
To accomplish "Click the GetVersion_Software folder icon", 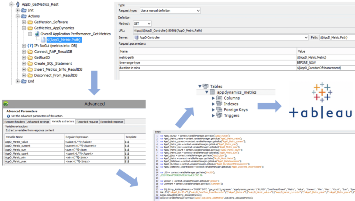I will pyautogui.click(x=30, y=22).
